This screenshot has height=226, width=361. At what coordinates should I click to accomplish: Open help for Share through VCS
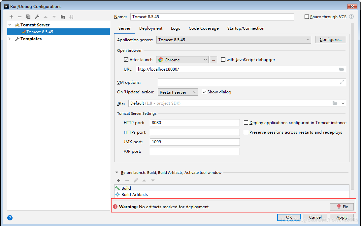click(x=351, y=16)
